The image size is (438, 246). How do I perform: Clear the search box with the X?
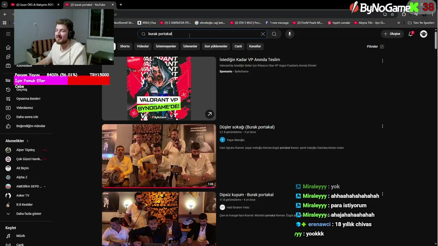point(263,34)
